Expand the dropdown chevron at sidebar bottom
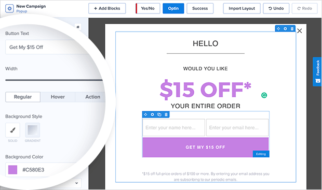This screenshot has width=322, height=190. (x=76, y=183)
